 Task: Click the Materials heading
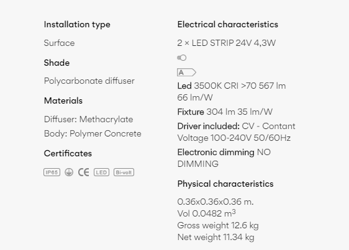63,100
